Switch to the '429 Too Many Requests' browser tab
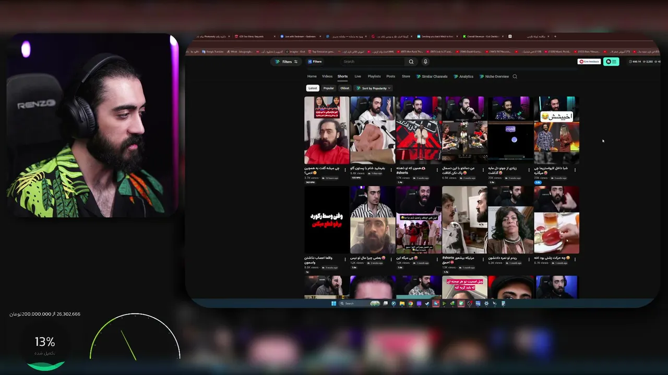This screenshot has width=668, height=375. 255,36
